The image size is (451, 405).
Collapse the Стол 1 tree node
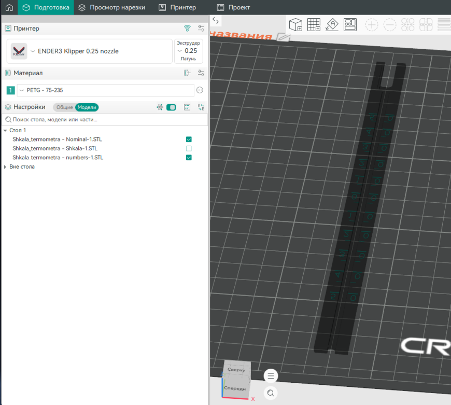click(5, 130)
